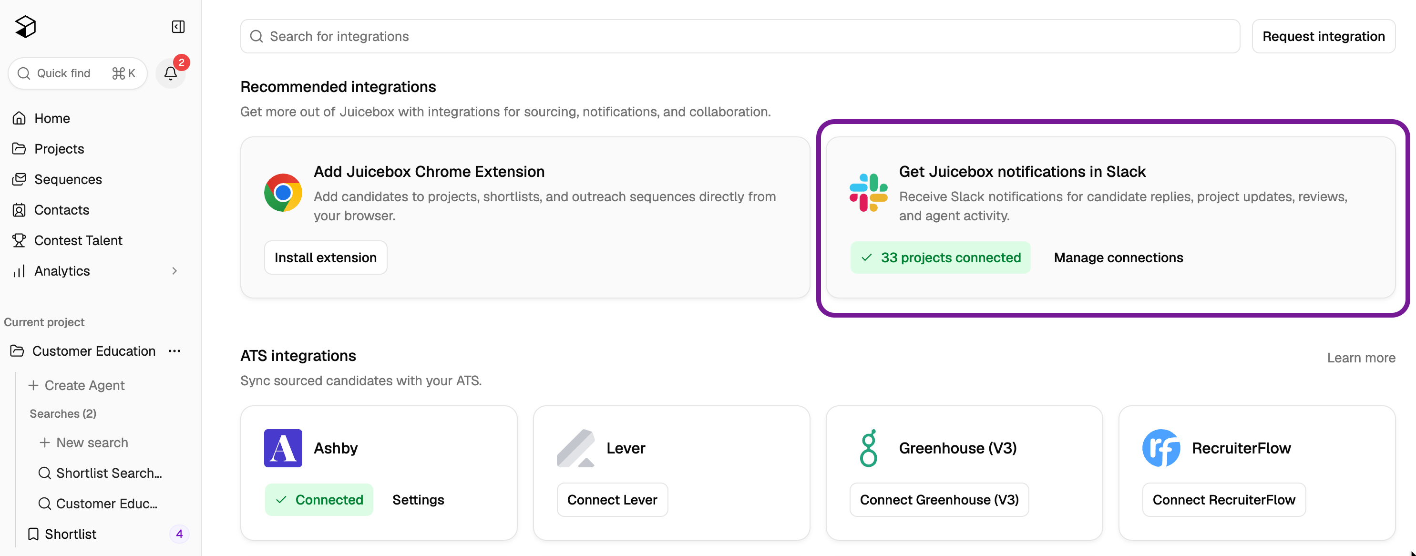Image resolution: width=1416 pixels, height=556 pixels.
Task: Click the 33 projects connected status badge
Action: click(x=941, y=257)
